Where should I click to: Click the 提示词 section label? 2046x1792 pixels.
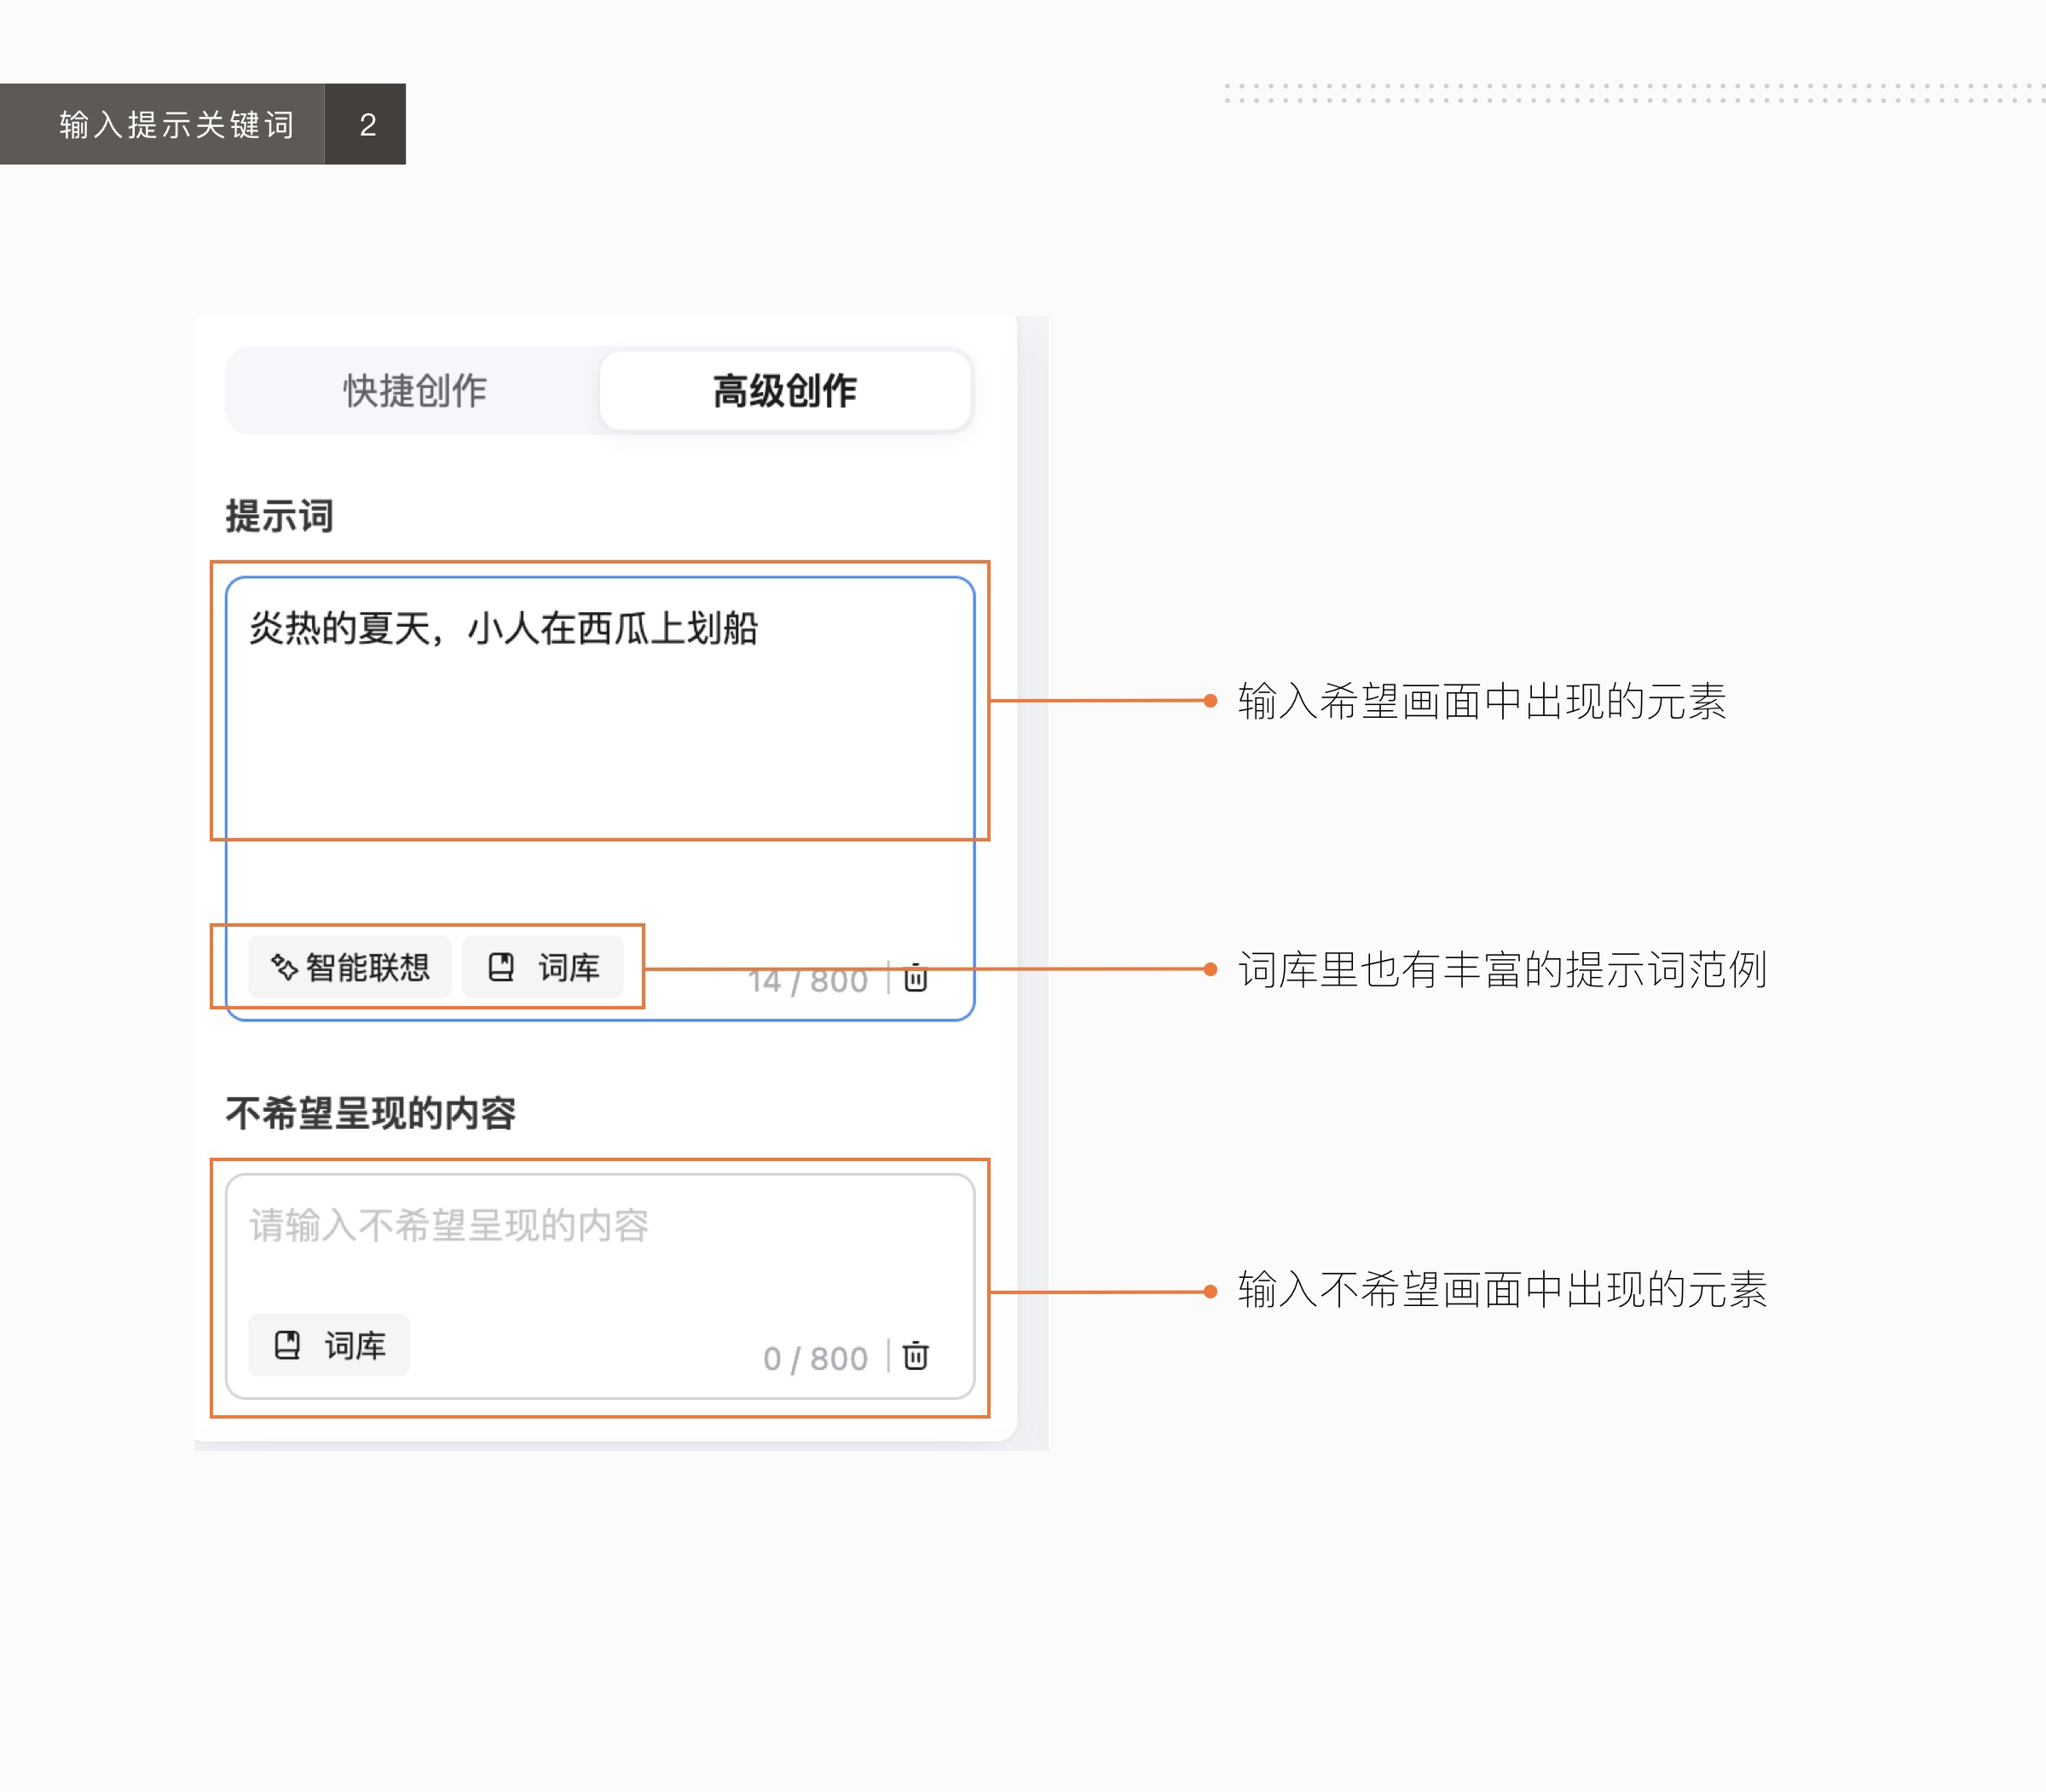(x=278, y=515)
